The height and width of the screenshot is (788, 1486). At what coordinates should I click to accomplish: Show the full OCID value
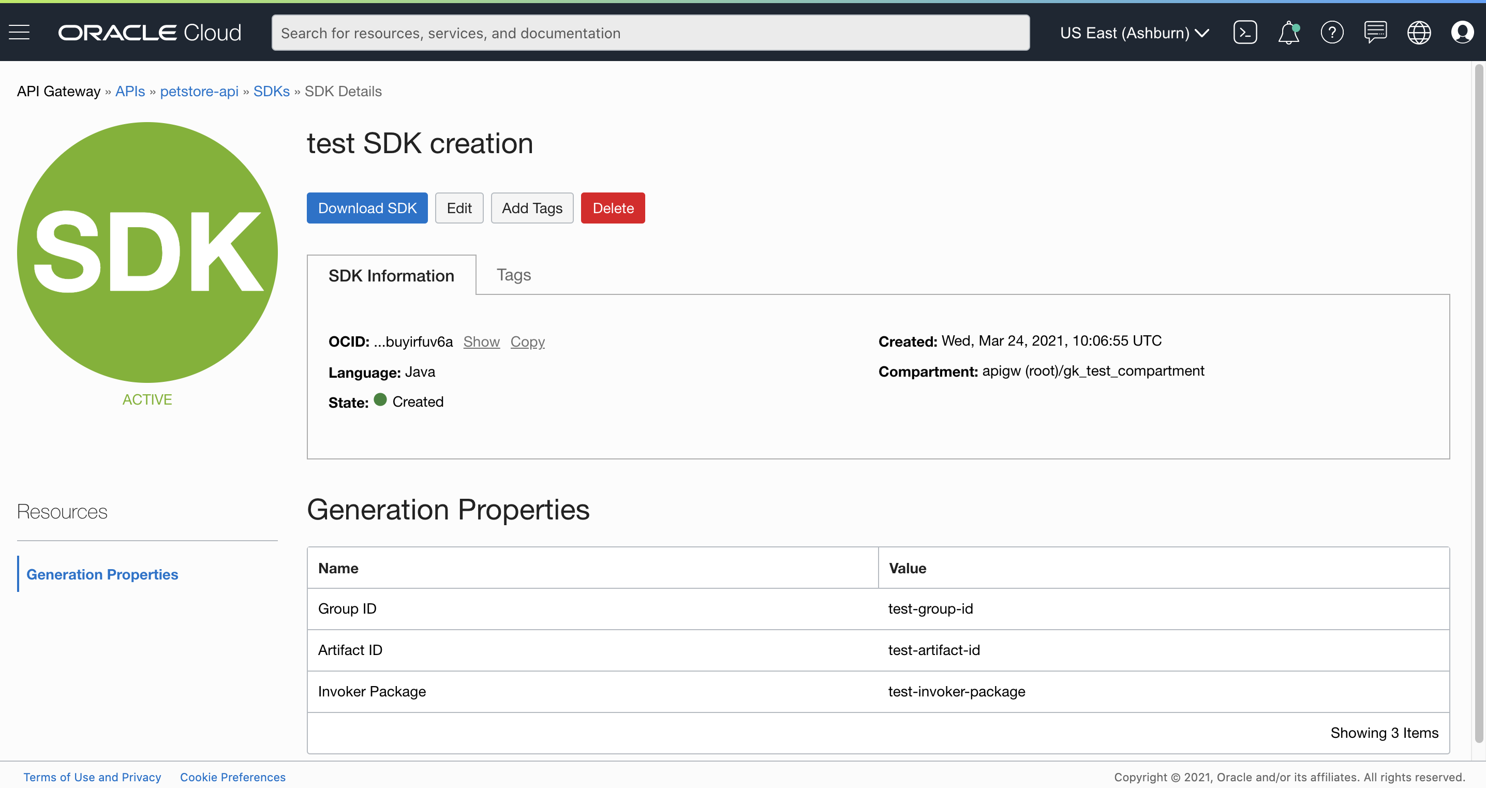click(x=481, y=341)
